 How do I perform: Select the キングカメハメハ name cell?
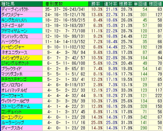click(x=22, y=20)
